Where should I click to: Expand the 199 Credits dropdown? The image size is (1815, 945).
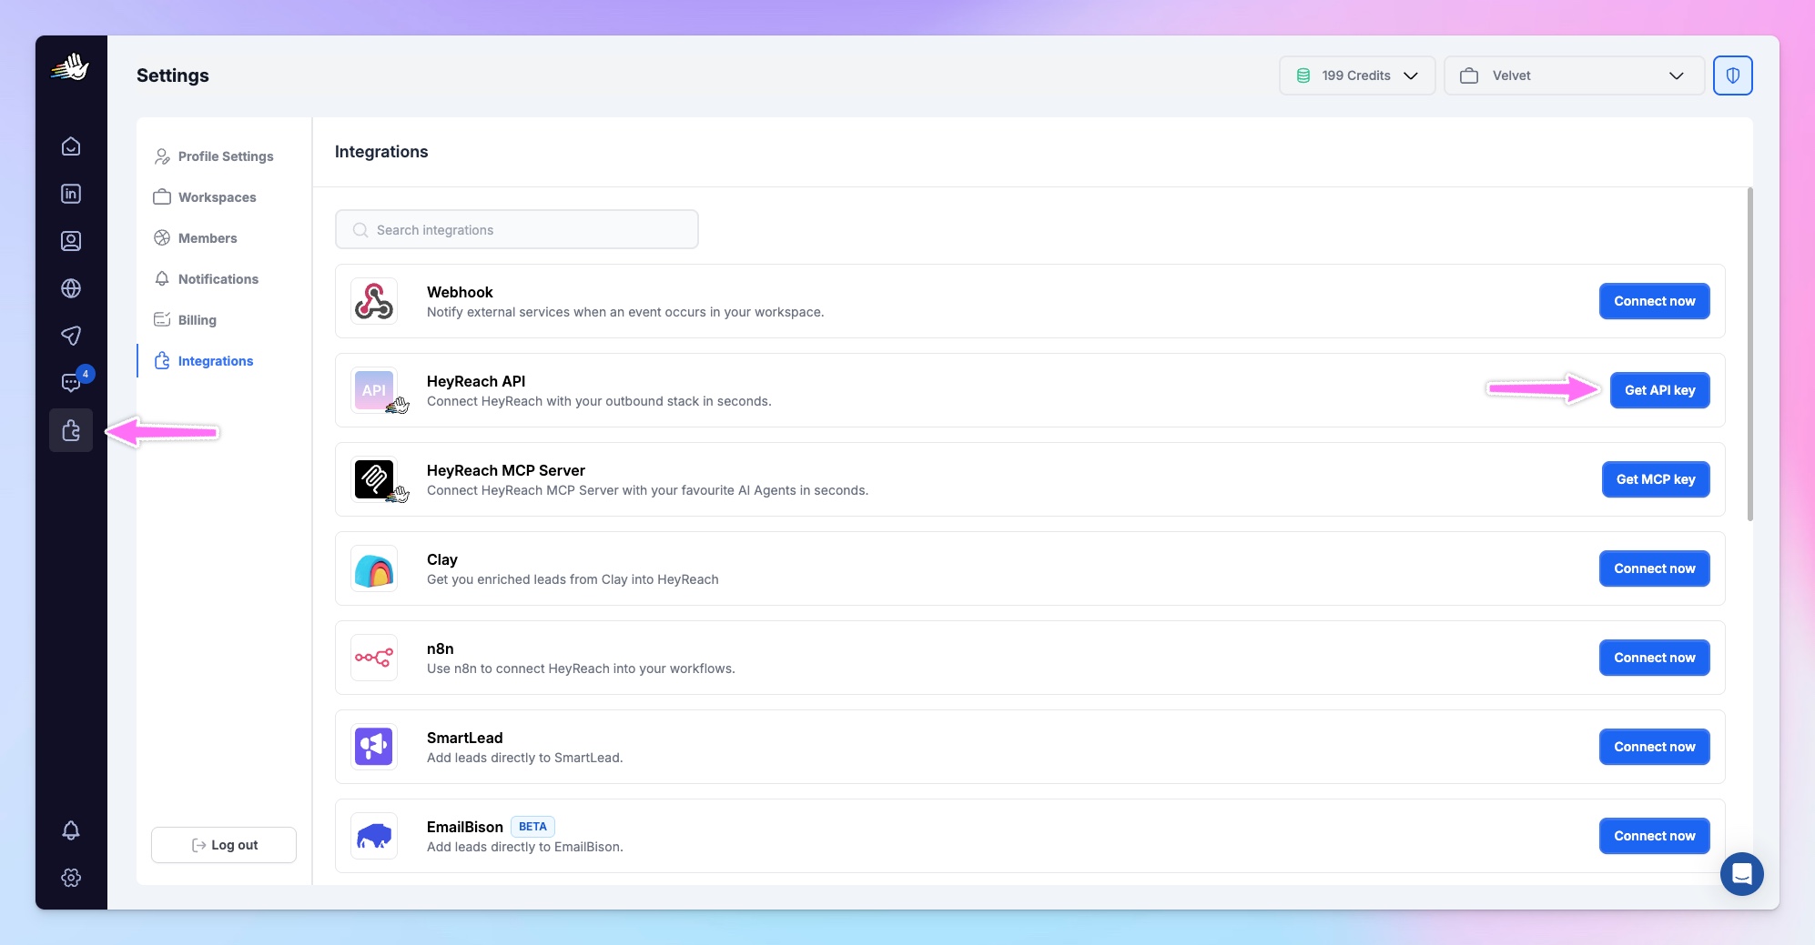coord(1357,75)
